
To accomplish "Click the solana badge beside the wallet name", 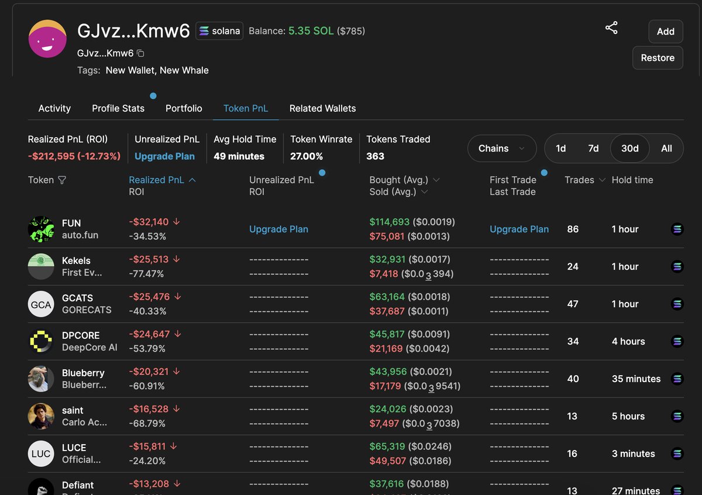I will [x=219, y=30].
